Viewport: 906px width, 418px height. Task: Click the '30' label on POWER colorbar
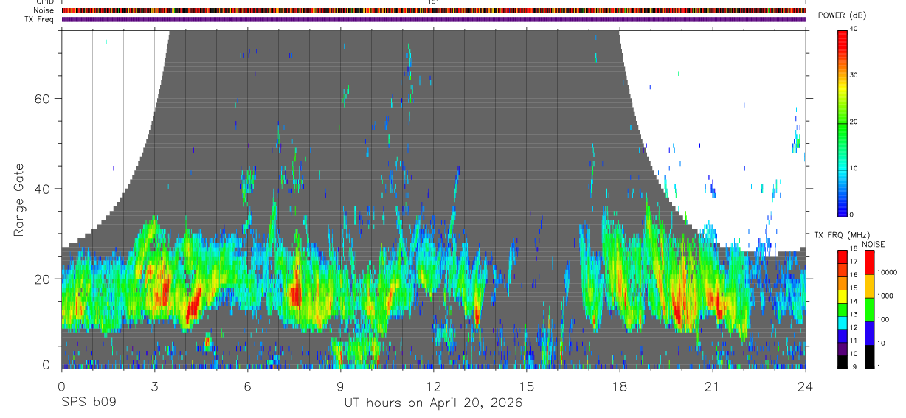[854, 76]
